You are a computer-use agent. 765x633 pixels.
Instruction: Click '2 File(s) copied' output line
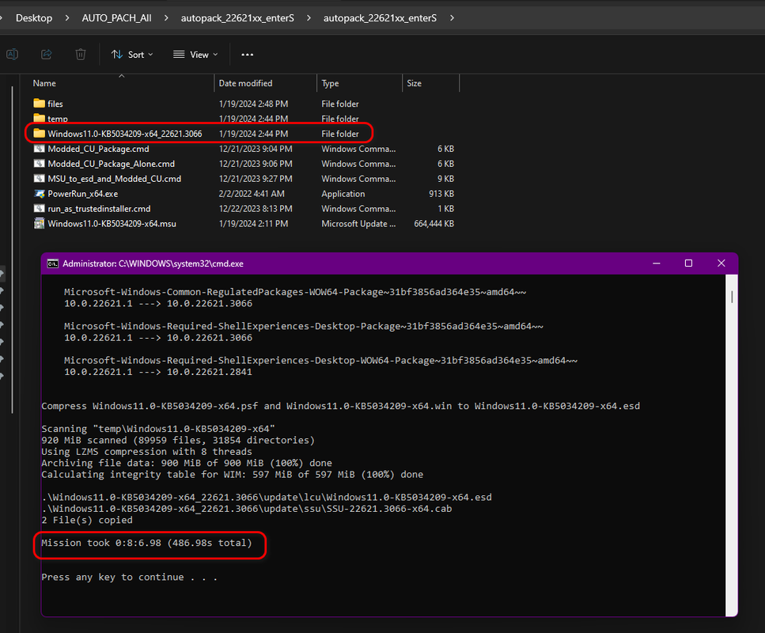coord(87,520)
